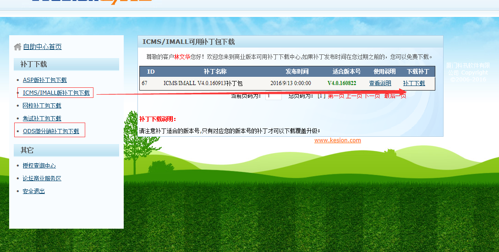The height and width of the screenshot is (252, 499).
Task: Open ASP版补丁包下载 in the sidebar
Action: pyautogui.click(x=45, y=80)
